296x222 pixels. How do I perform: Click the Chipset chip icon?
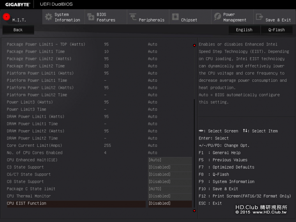click(x=175, y=17)
